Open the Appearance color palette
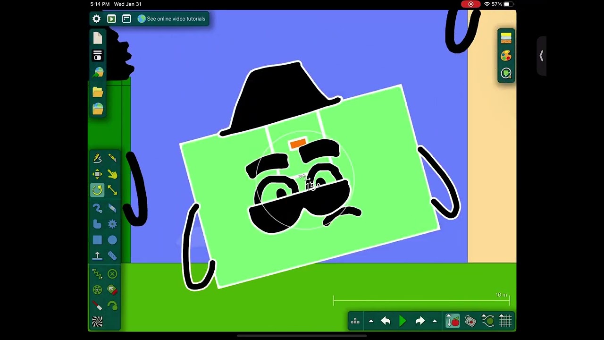Image resolution: width=604 pixels, height=340 pixels. pyautogui.click(x=506, y=56)
